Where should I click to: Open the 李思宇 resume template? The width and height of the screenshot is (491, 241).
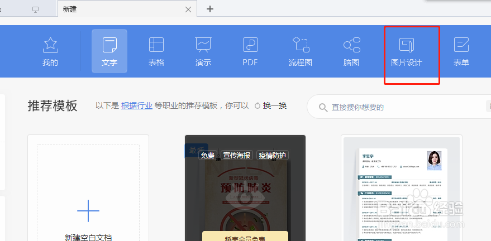(402, 188)
